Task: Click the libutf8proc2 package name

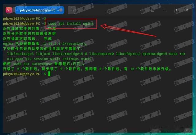Action: coord(128,54)
